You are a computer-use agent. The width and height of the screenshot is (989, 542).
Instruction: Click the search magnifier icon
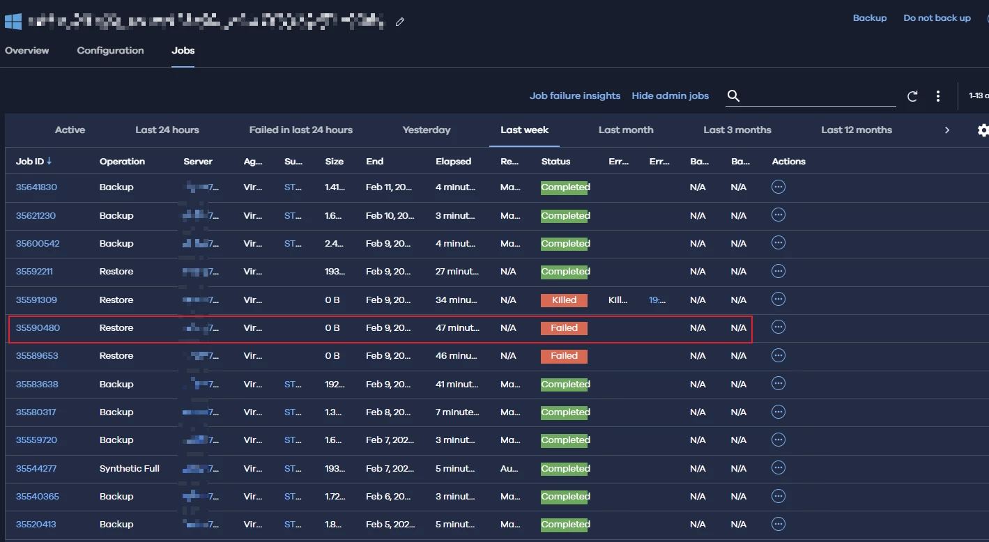click(x=733, y=95)
